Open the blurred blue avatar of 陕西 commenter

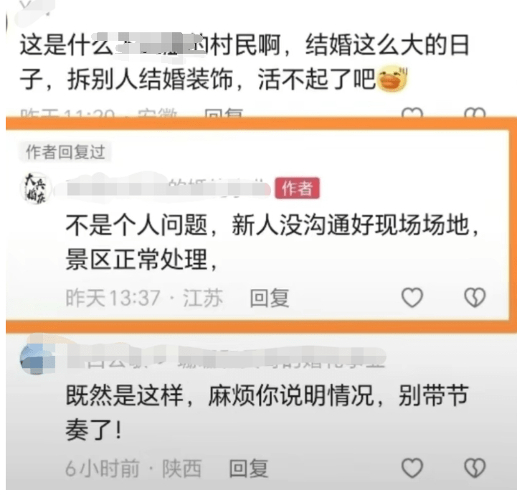pos(36,358)
